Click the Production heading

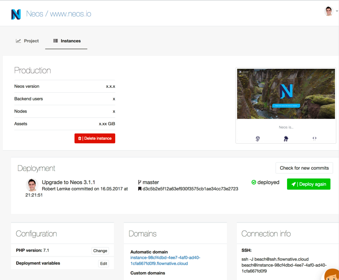(x=33, y=71)
